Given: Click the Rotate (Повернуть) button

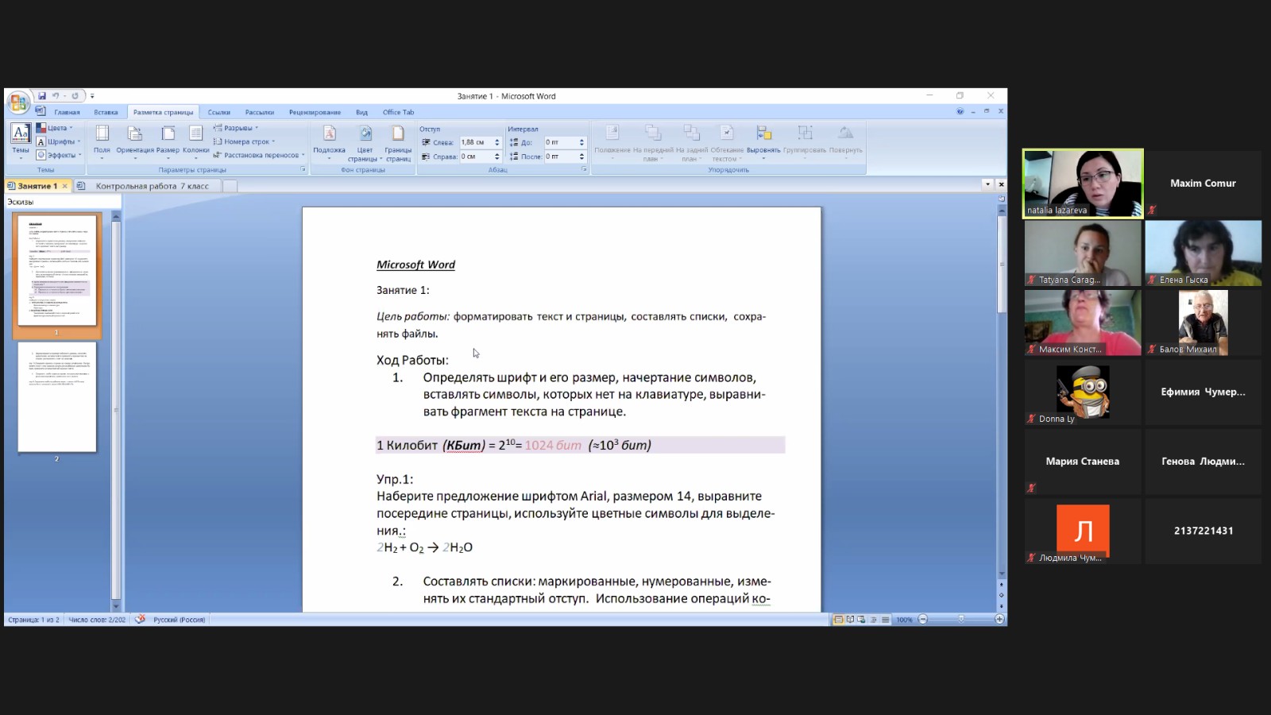Looking at the screenshot, I should (x=845, y=141).
